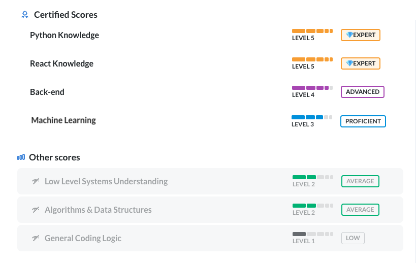Click the orange Level 5 bar for Python Knowledge
Image resolution: width=416 pixels, height=263 pixels.
click(312, 31)
